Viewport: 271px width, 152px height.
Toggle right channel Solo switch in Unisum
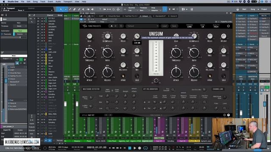224,76
